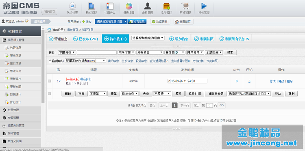Click the 数据统计 sidebar item icon
The height and width of the screenshot is (151, 305).
point(7,94)
